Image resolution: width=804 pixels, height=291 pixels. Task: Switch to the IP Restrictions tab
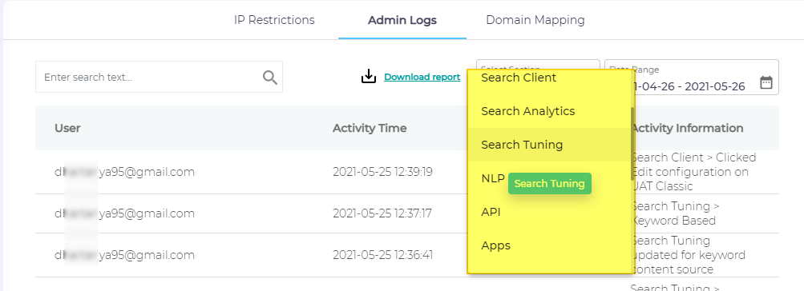pyautogui.click(x=274, y=20)
